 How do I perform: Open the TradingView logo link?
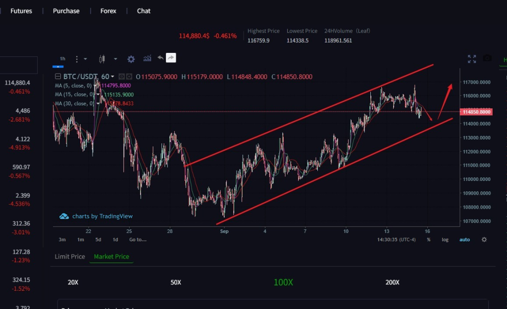pos(96,216)
